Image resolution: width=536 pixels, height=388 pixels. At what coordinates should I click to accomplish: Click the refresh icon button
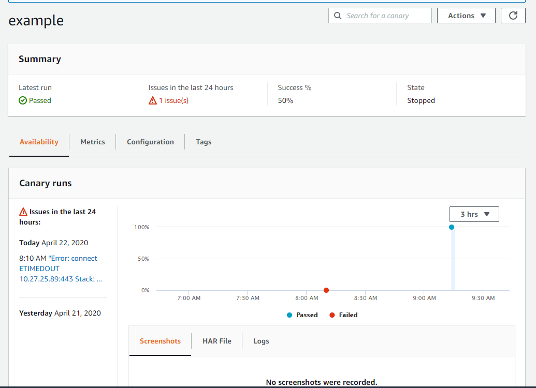513,16
